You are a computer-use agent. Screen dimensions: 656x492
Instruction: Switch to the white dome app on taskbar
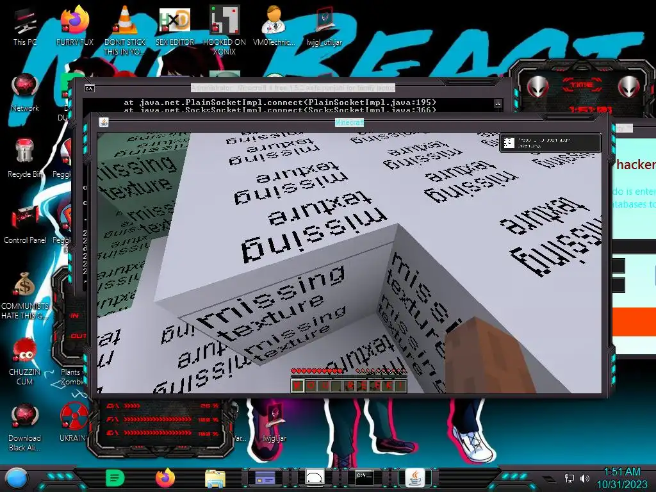(315, 477)
